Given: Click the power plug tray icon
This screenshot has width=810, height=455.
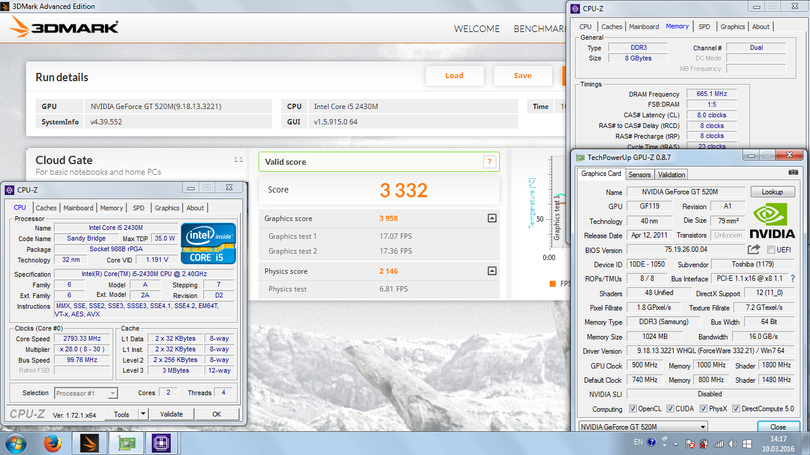Looking at the screenshot, I should click(x=704, y=443).
